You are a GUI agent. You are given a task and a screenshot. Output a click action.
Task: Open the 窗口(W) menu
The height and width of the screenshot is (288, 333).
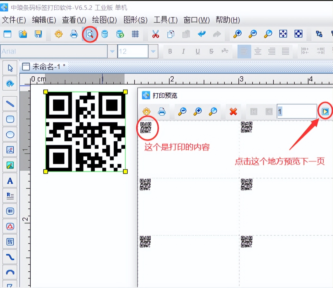tap(197, 20)
